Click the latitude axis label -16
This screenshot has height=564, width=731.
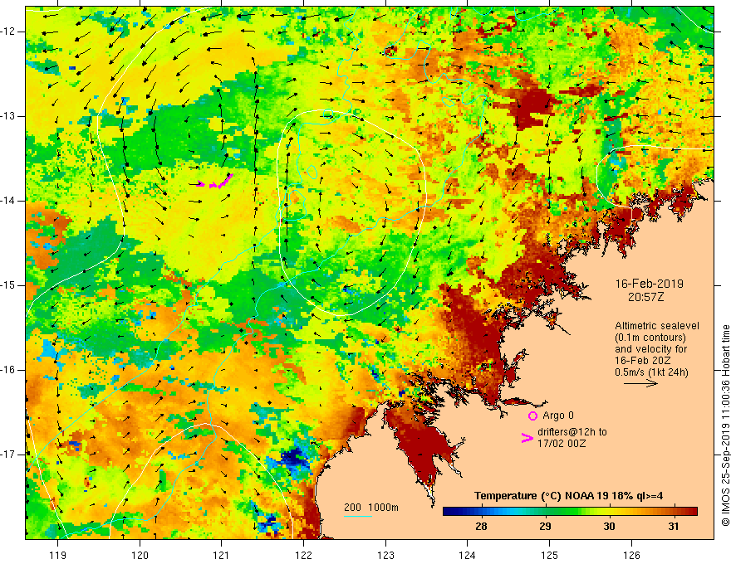click(x=8, y=370)
